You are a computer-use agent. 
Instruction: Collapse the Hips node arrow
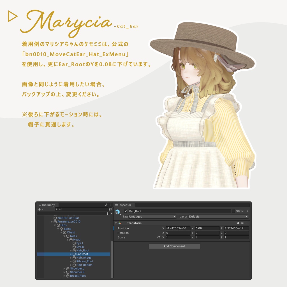[55, 225]
